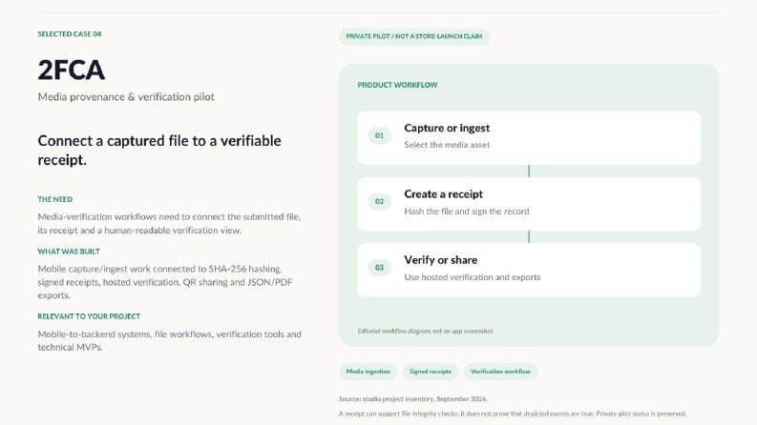Image resolution: width=757 pixels, height=425 pixels.
Task: Click the Private Pilot status badge
Action: 414,36
